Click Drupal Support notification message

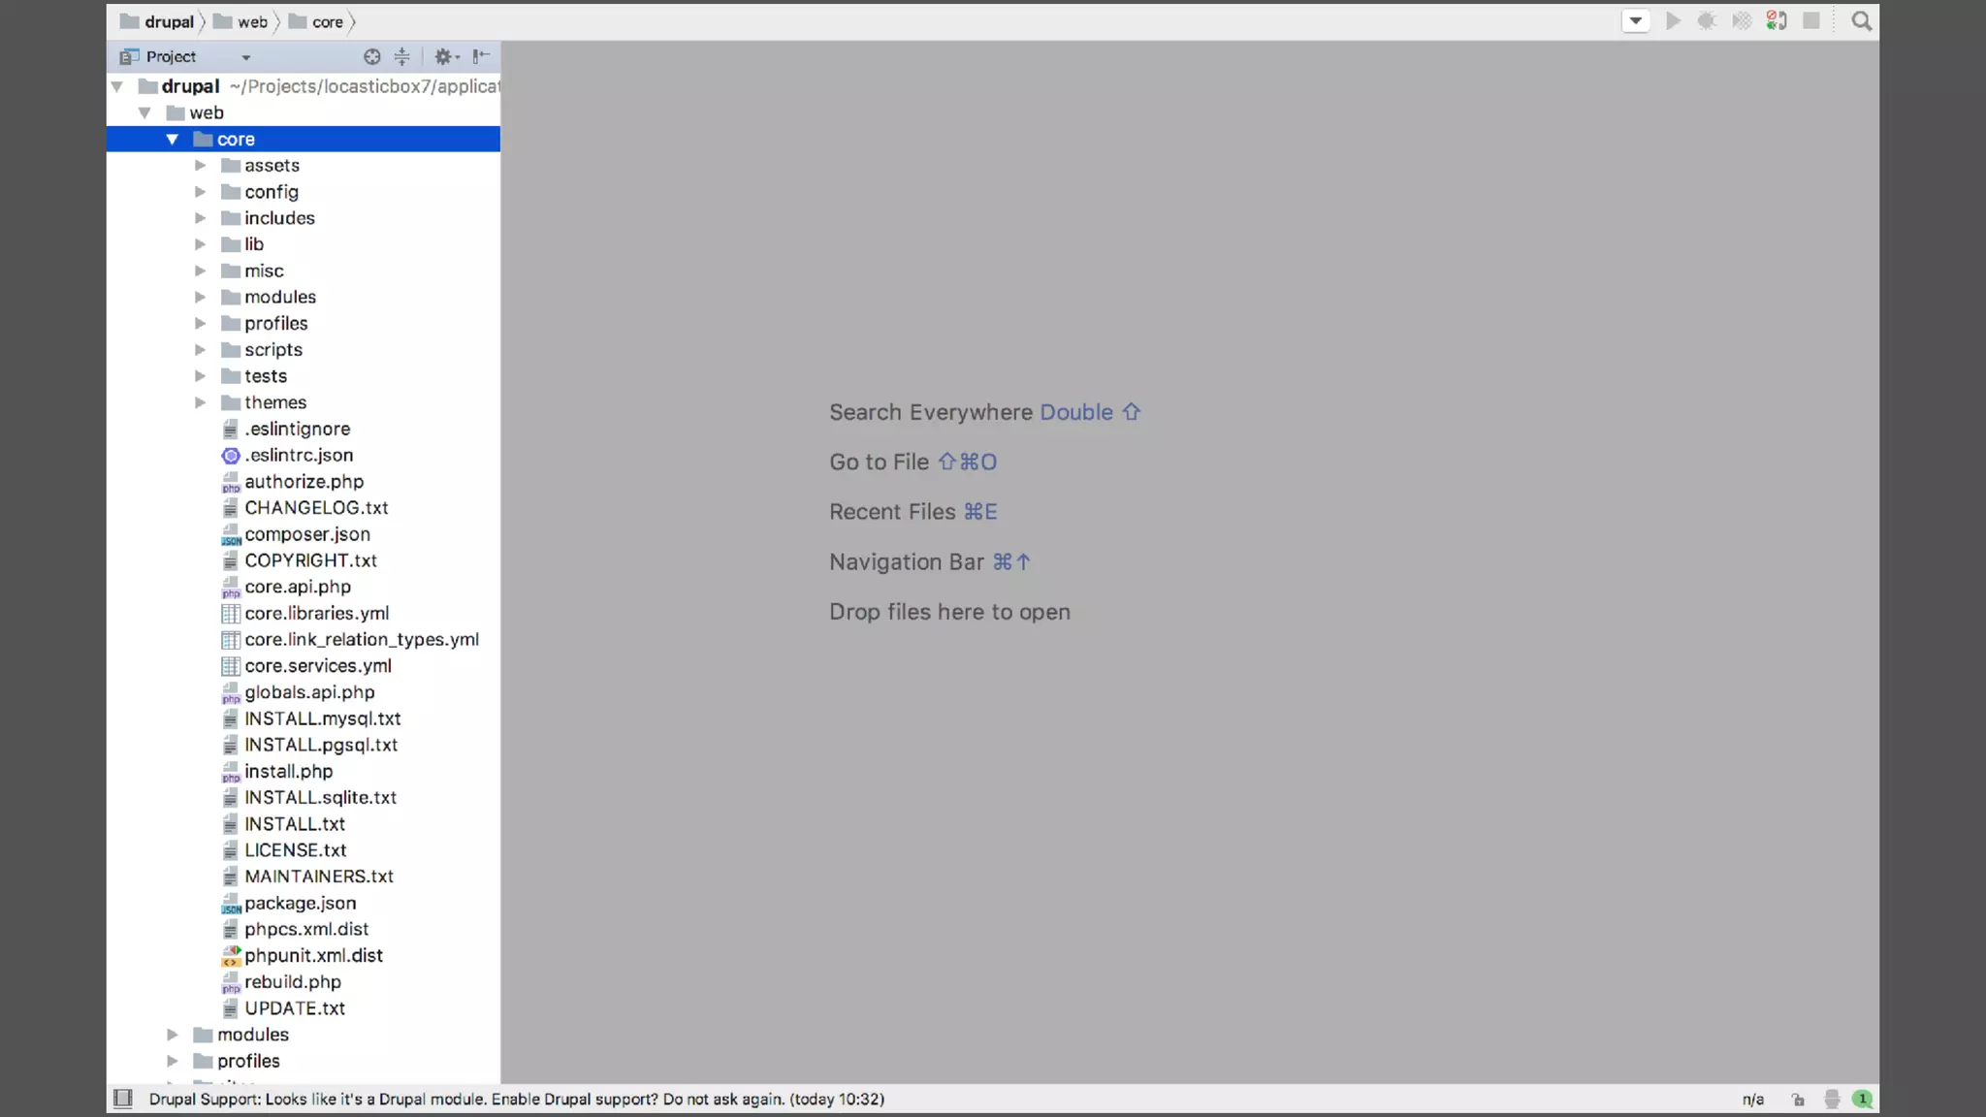coord(516,1100)
